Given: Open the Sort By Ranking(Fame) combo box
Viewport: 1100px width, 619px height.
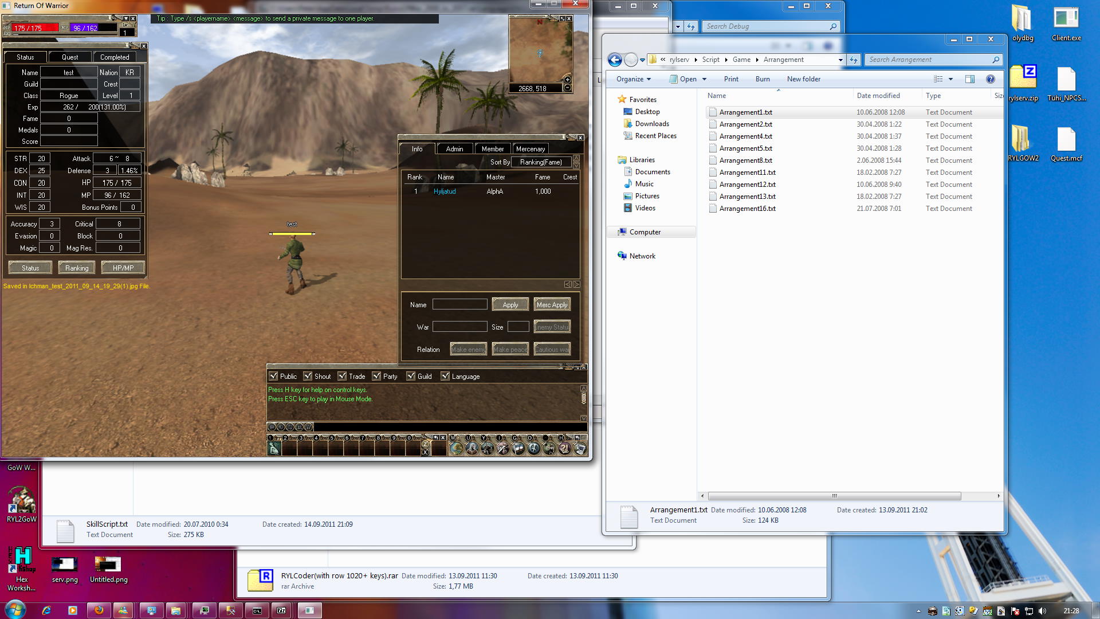Looking at the screenshot, I should point(541,162).
